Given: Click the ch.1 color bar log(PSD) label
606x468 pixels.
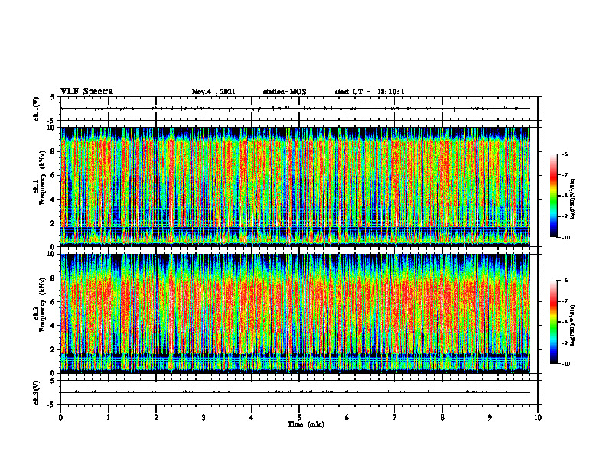Looking at the screenshot, I should pos(573,199).
